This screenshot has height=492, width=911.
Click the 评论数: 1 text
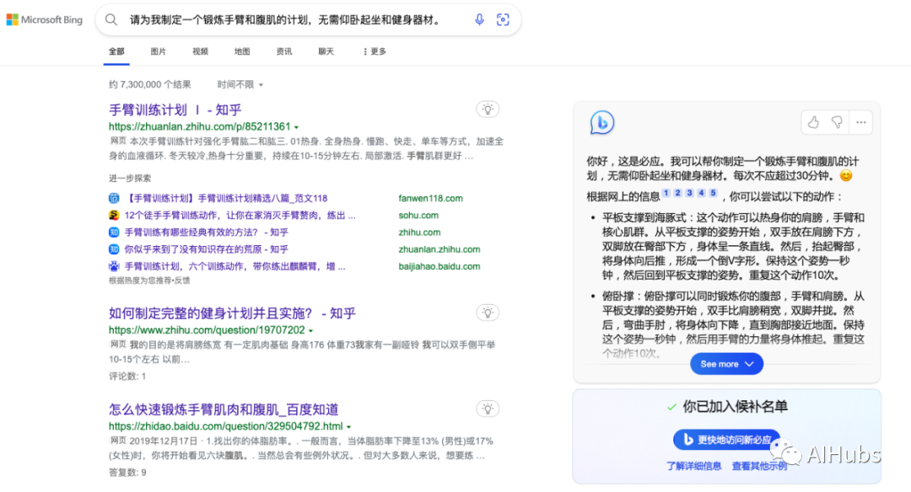127,376
